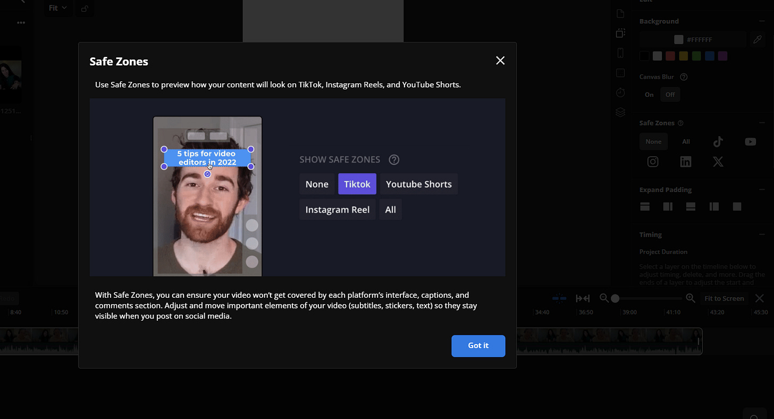The height and width of the screenshot is (419, 774).
Task: Choose the red background swatch
Action: 670,56
